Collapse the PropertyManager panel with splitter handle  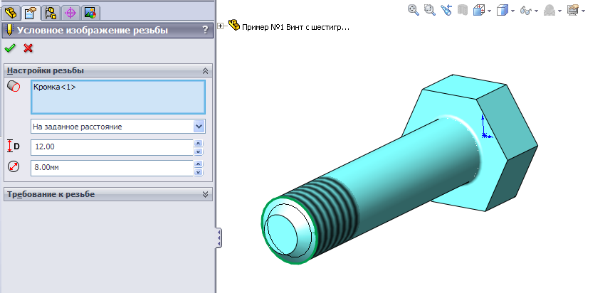point(219,238)
